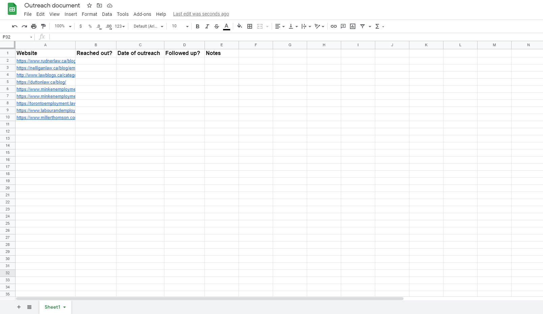
Task: Open the zoom level dropdown
Action: tap(62, 26)
